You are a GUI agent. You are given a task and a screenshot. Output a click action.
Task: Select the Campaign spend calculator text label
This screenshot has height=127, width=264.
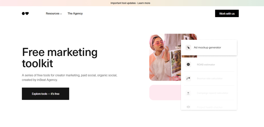click(x=212, y=93)
